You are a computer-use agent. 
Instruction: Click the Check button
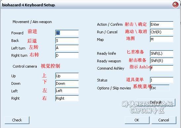pos(17,120)
